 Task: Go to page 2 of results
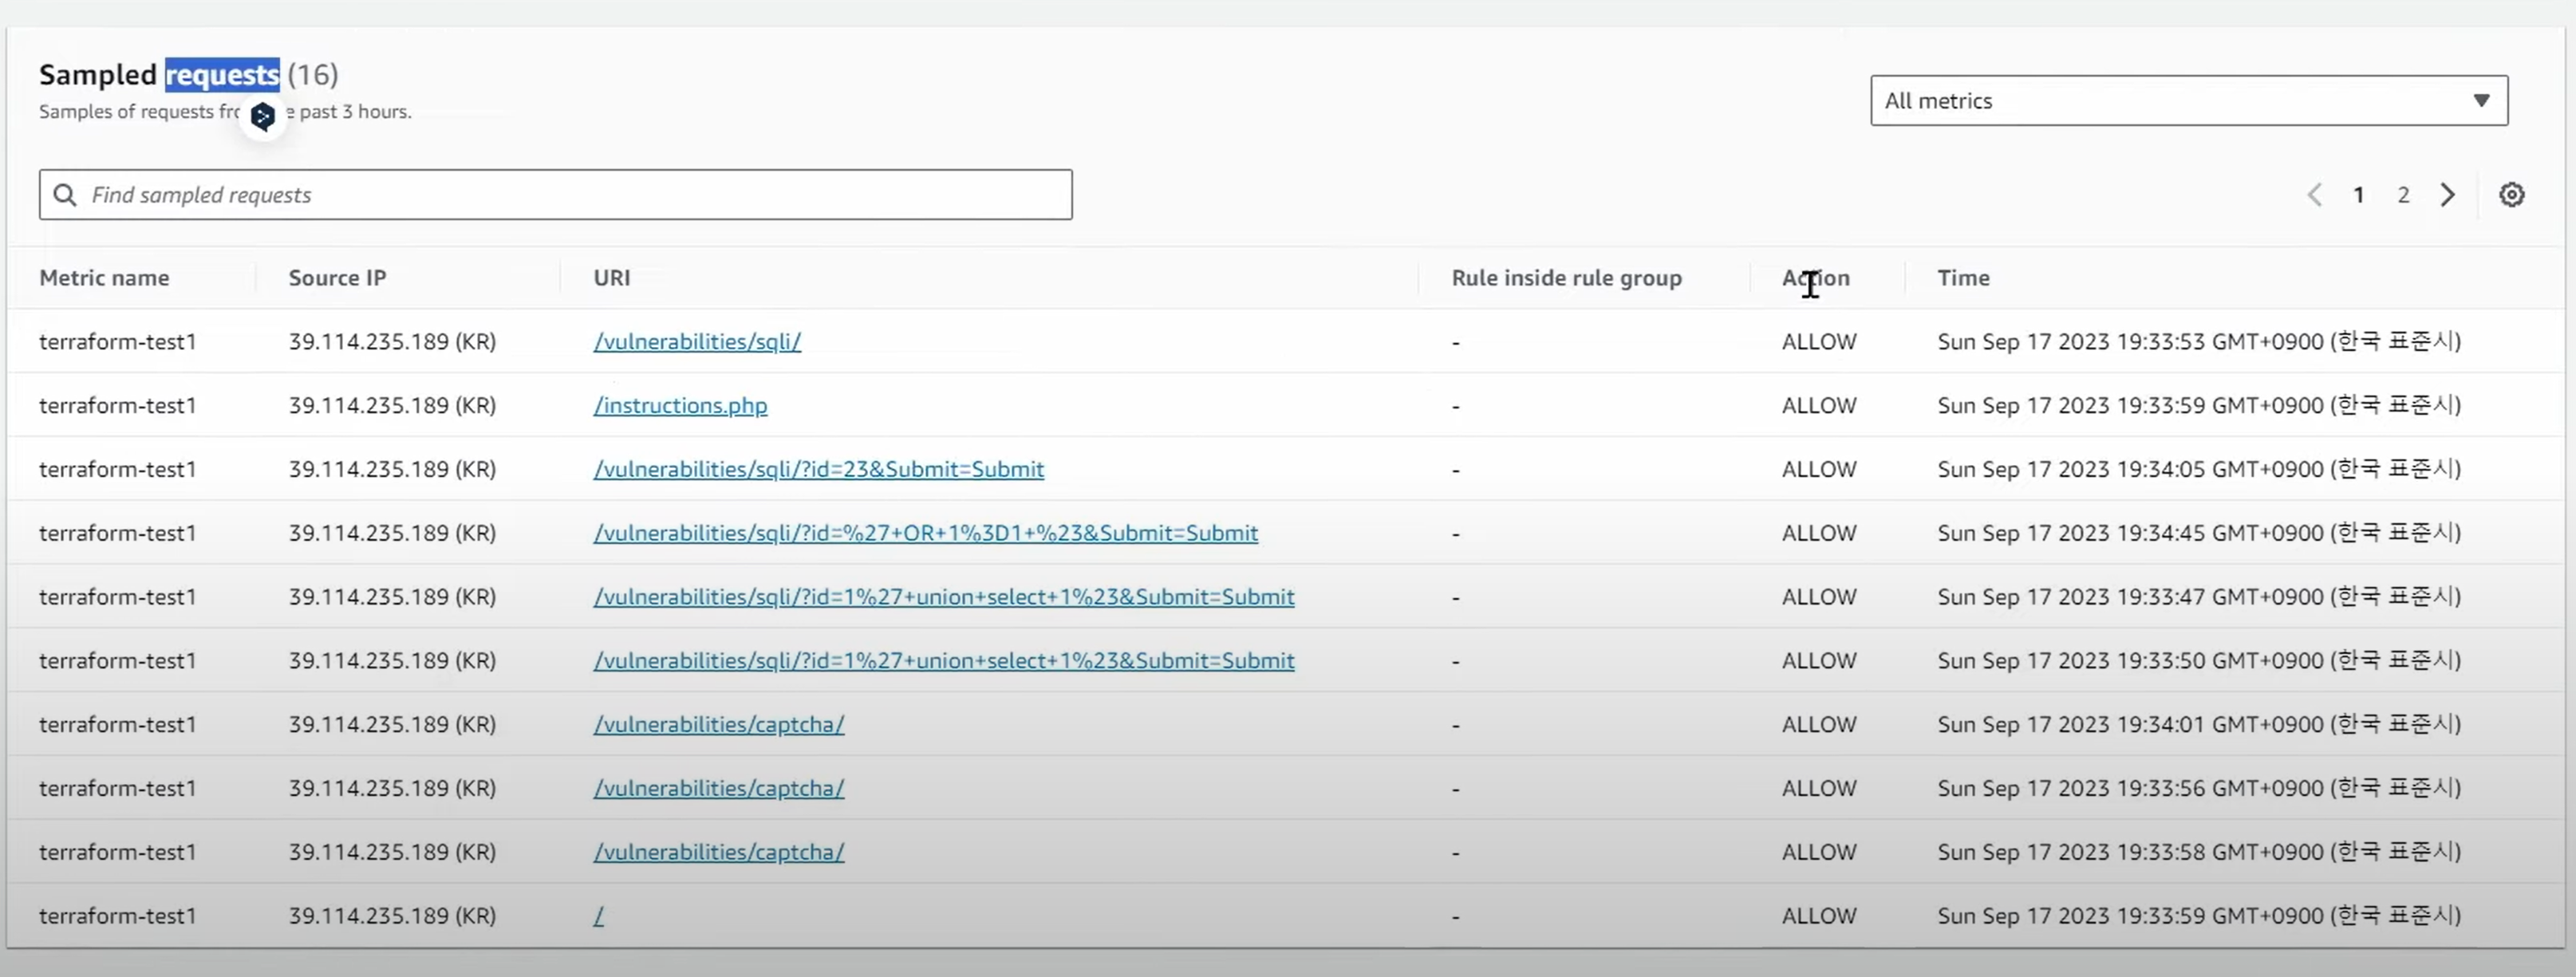(2402, 195)
